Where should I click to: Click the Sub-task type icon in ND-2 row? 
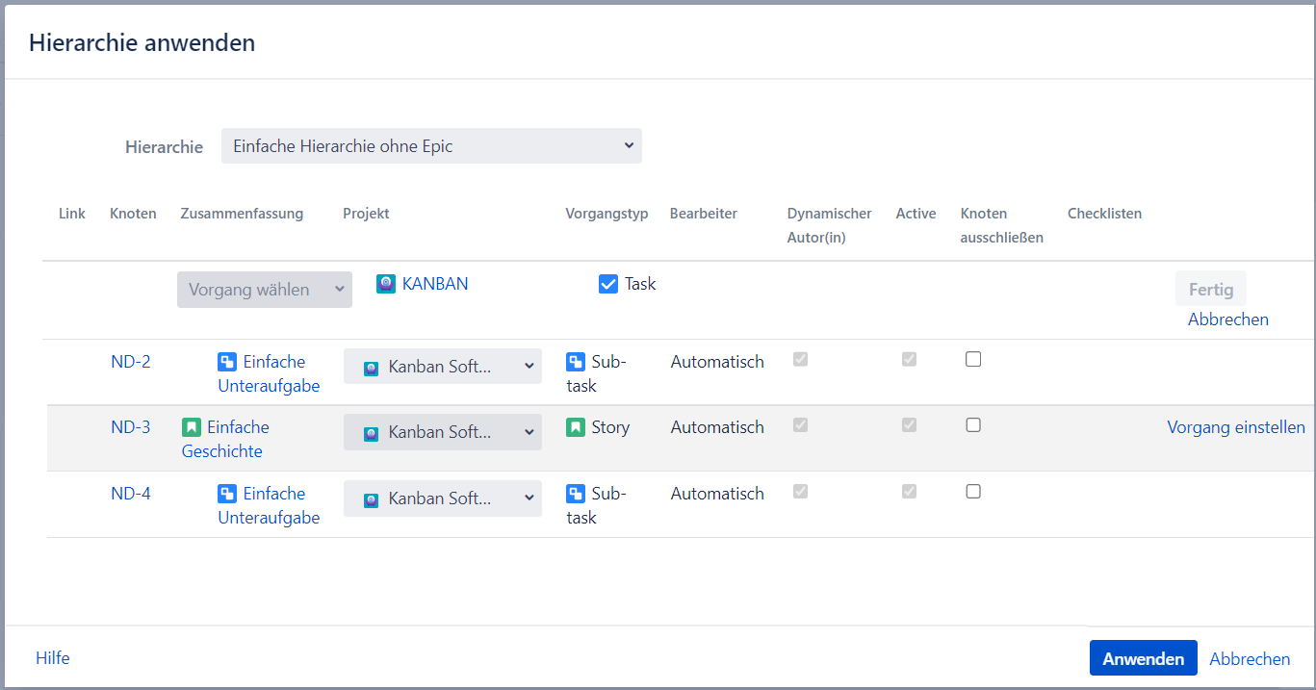pyautogui.click(x=576, y=363)
